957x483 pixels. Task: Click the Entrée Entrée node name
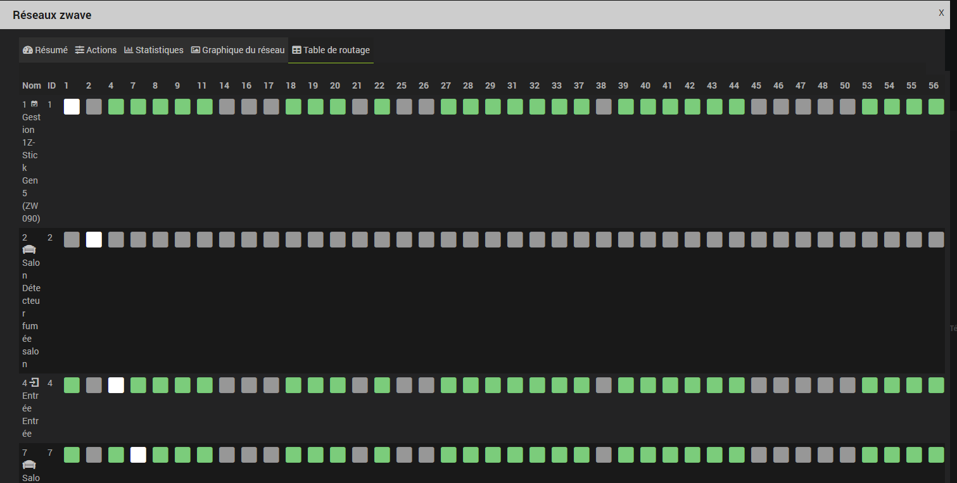pyautogui.click(x=31, y=415)
